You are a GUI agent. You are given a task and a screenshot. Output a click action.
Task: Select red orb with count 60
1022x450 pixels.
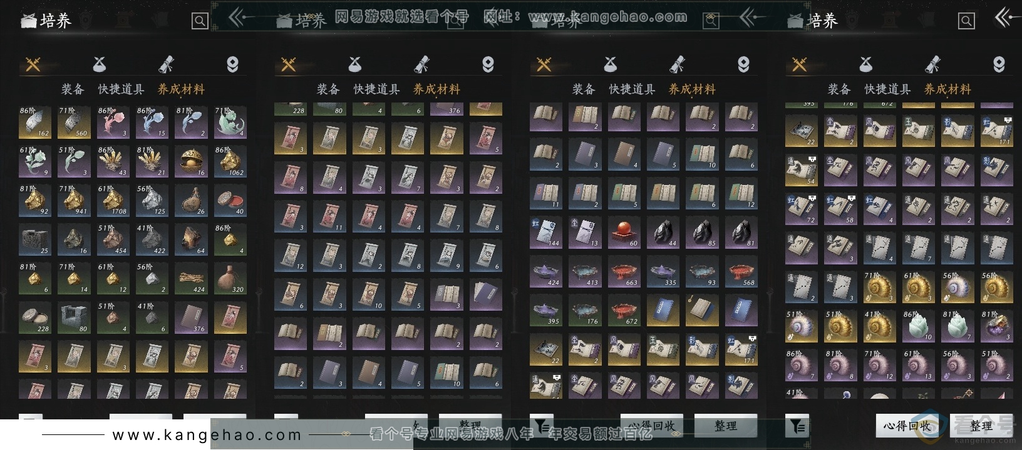pos(624,232)
